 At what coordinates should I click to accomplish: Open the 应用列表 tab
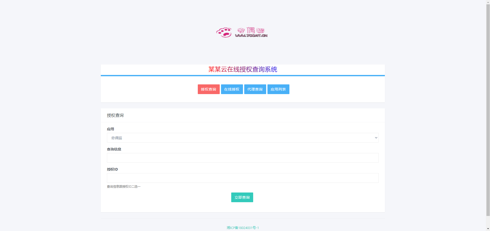pos(278,89)
